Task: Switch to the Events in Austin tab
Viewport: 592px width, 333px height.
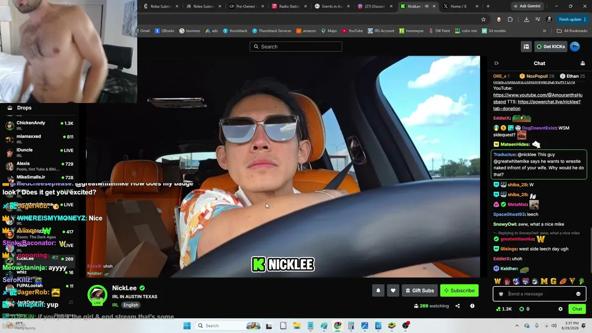Action: pyautogui.click(x=332, y=6)
